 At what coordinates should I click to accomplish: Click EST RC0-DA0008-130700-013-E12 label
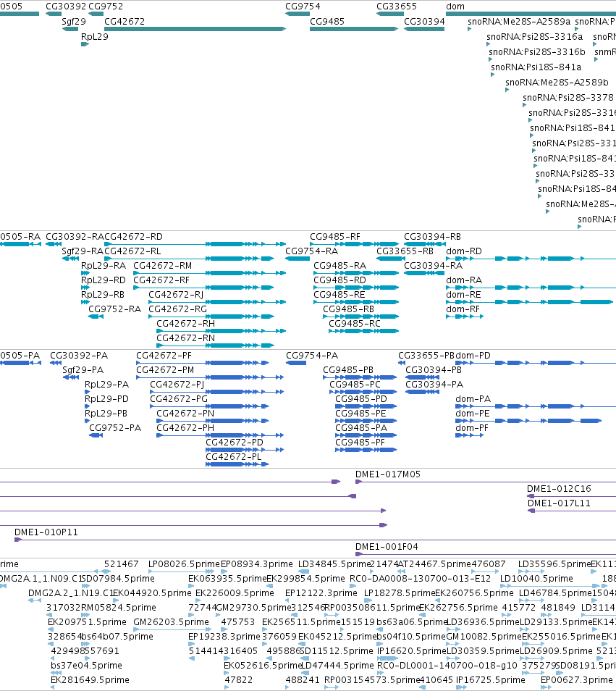click(420, 579)
